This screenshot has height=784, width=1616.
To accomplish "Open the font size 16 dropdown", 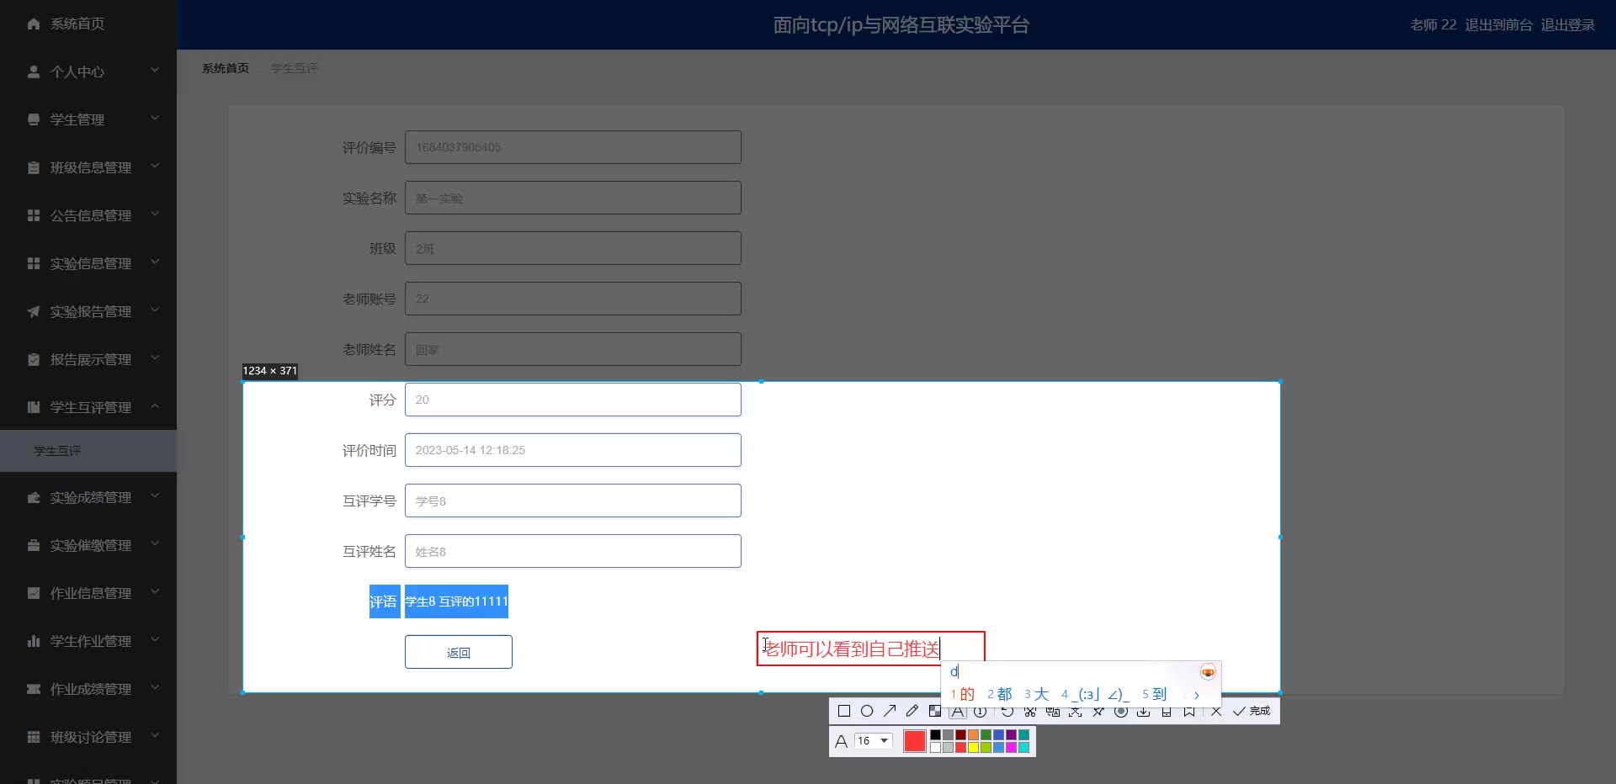I will (x=873, y=741).
